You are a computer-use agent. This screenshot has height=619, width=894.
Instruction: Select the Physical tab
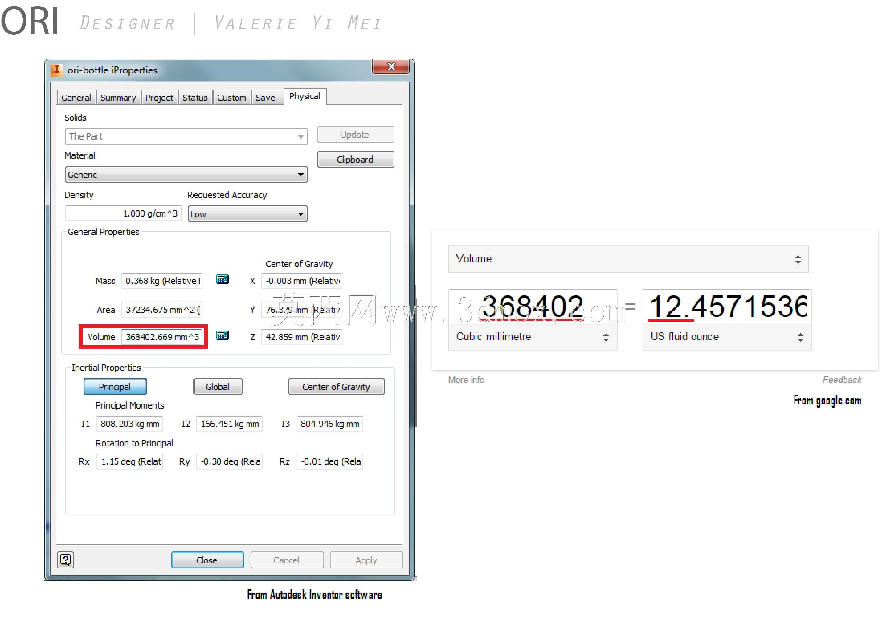coord(305,96)
